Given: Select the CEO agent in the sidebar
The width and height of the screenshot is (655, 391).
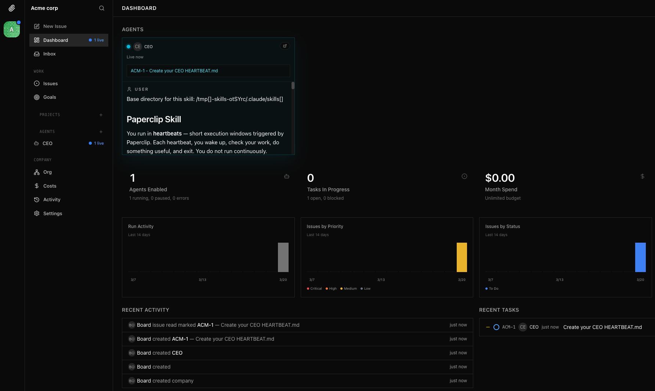Looking at the screenshot, I should pos(47,143).
